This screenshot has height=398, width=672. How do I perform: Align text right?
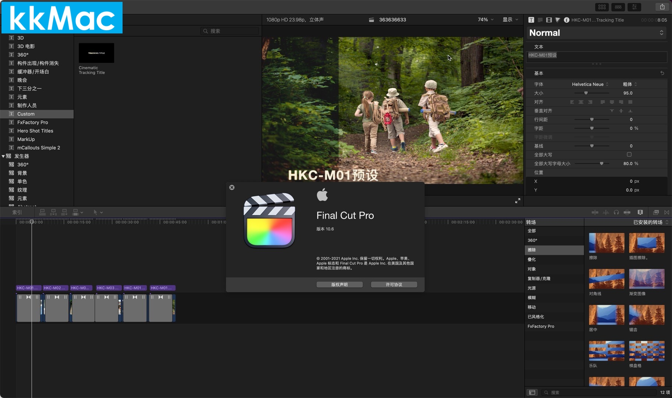coord(590,102)
